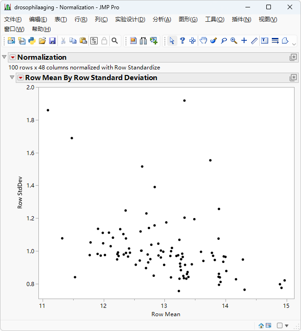Click the Open file folder icon

tap(42, 41)
